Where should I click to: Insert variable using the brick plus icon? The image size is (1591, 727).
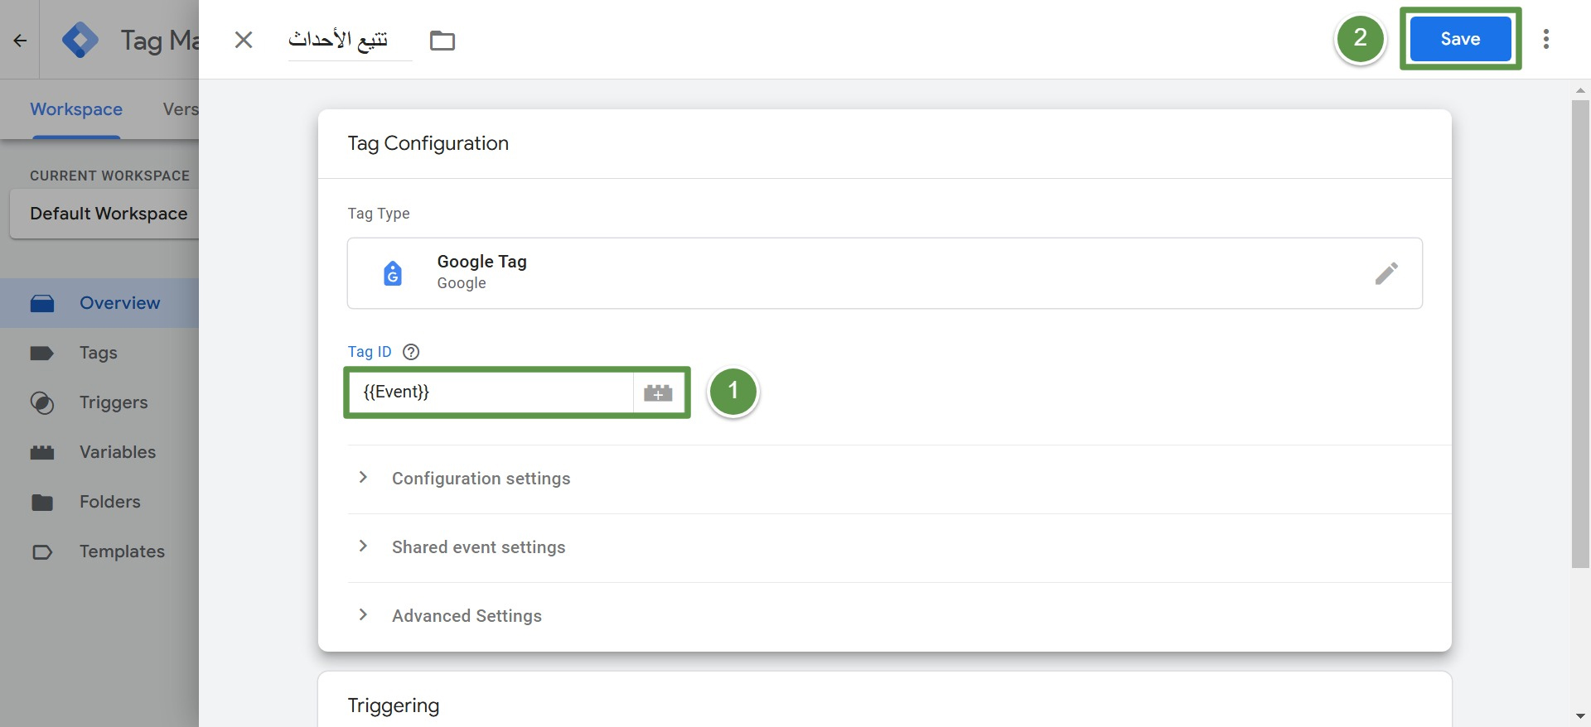[659, 392]
